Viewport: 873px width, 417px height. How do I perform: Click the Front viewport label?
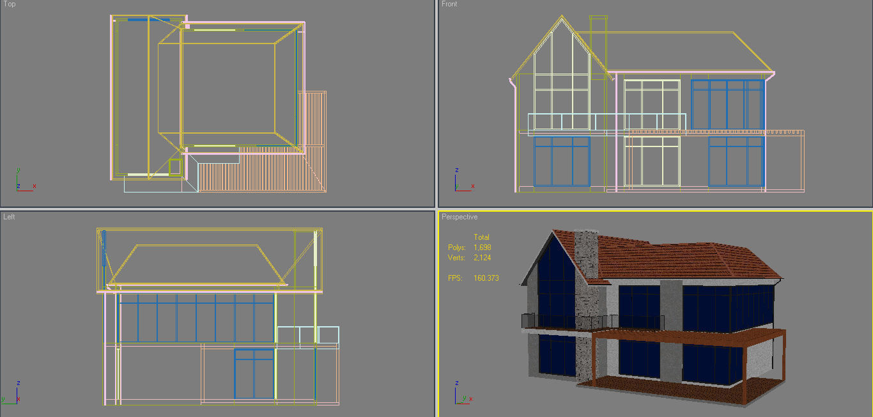(449, 4)
